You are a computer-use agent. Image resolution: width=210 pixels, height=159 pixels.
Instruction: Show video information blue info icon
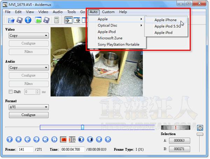click(x=28, y=20)
